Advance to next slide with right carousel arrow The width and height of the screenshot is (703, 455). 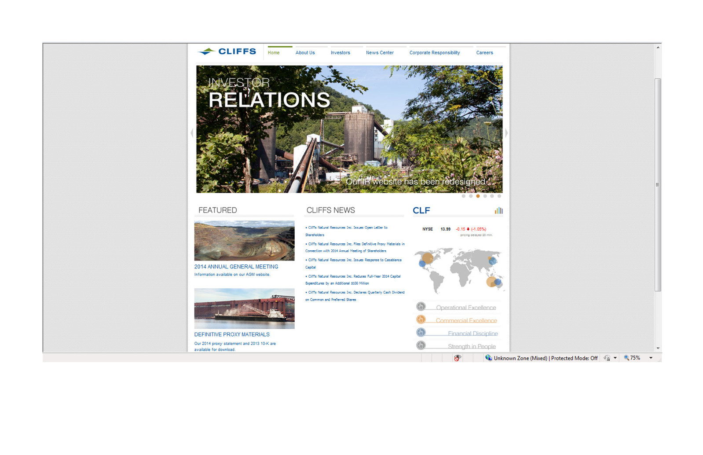point(506,132)
